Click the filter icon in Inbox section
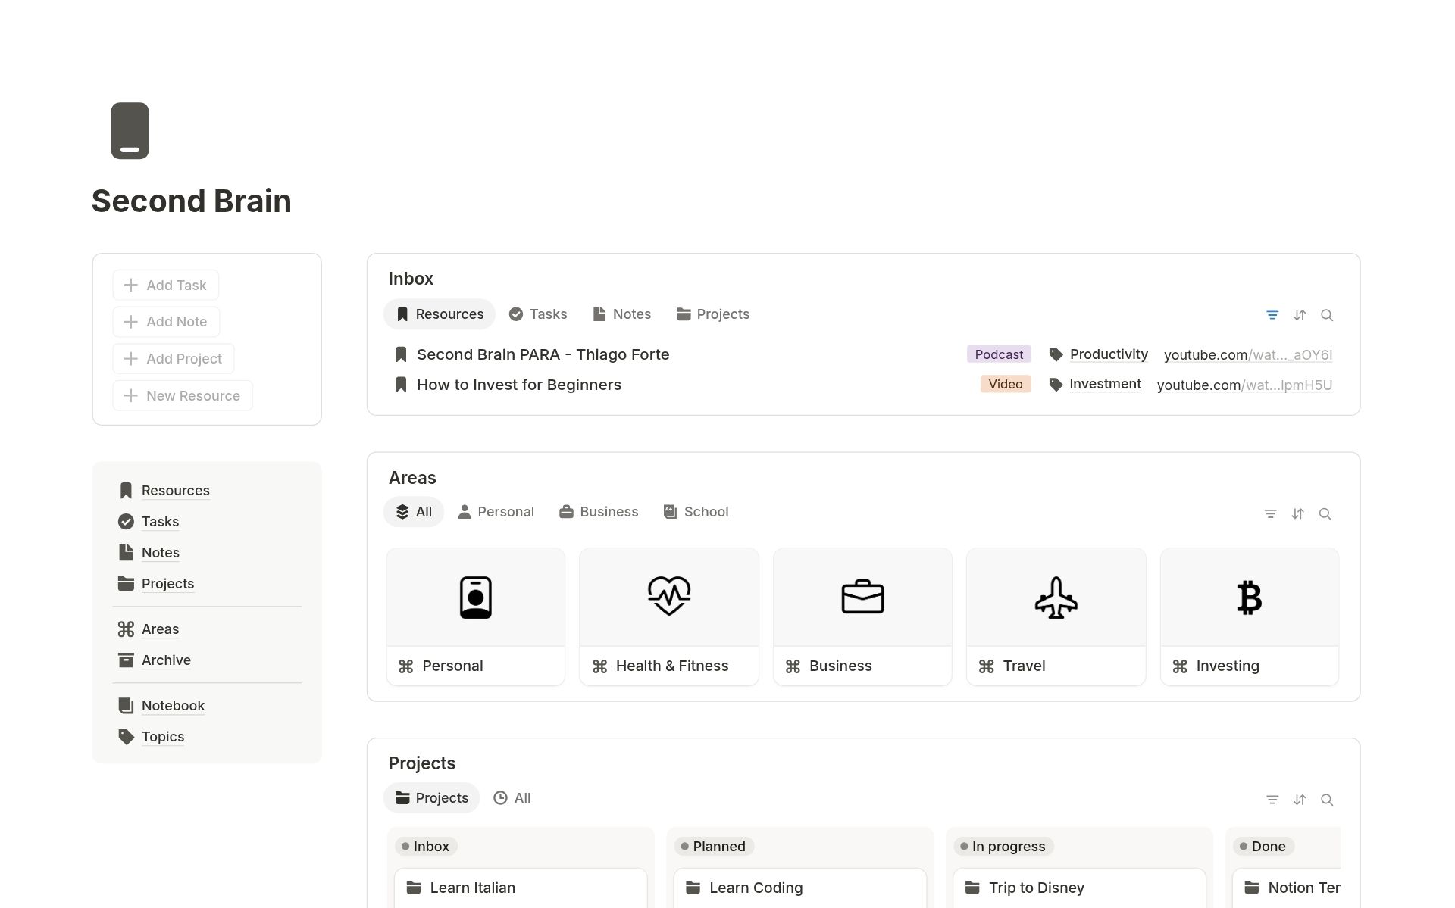The height and width of the screenshot is (908, 1455). coord(1272,315)
